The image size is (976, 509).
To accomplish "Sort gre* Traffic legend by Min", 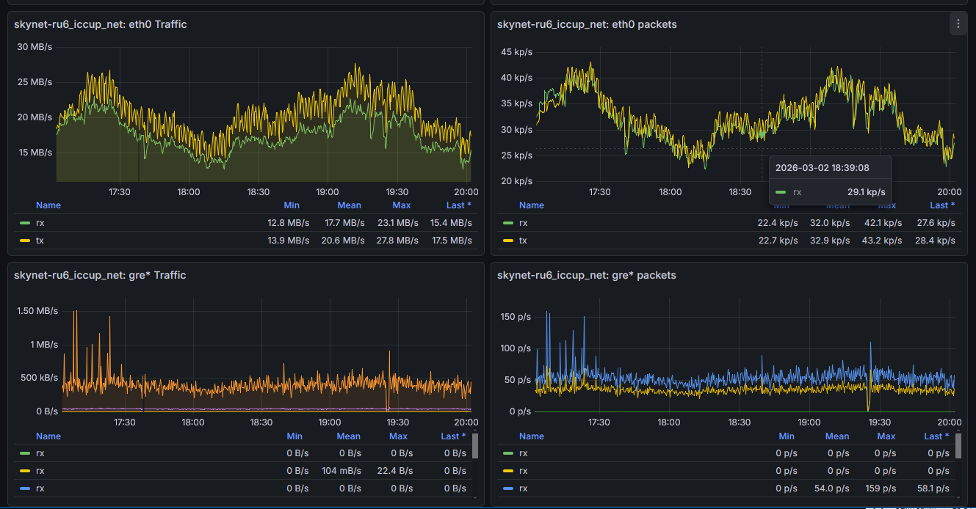I will click(294, 436).
